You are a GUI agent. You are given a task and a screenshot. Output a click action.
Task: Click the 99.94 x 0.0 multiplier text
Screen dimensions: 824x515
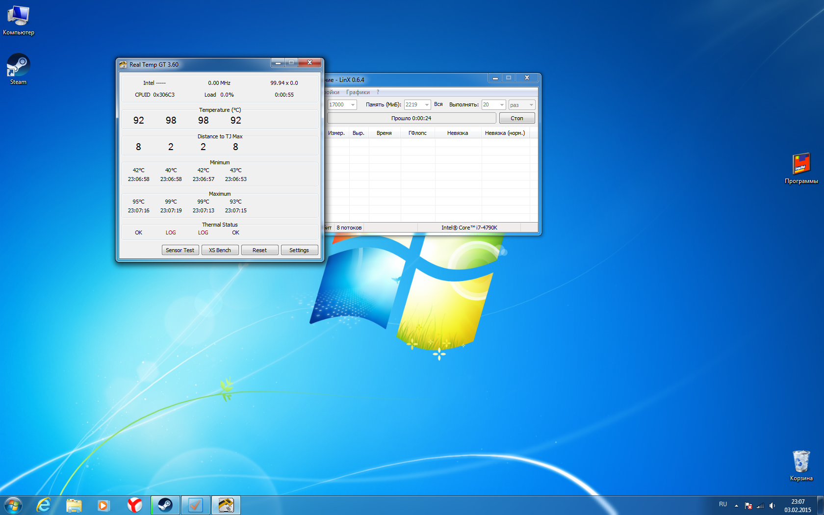click(284, 83)
